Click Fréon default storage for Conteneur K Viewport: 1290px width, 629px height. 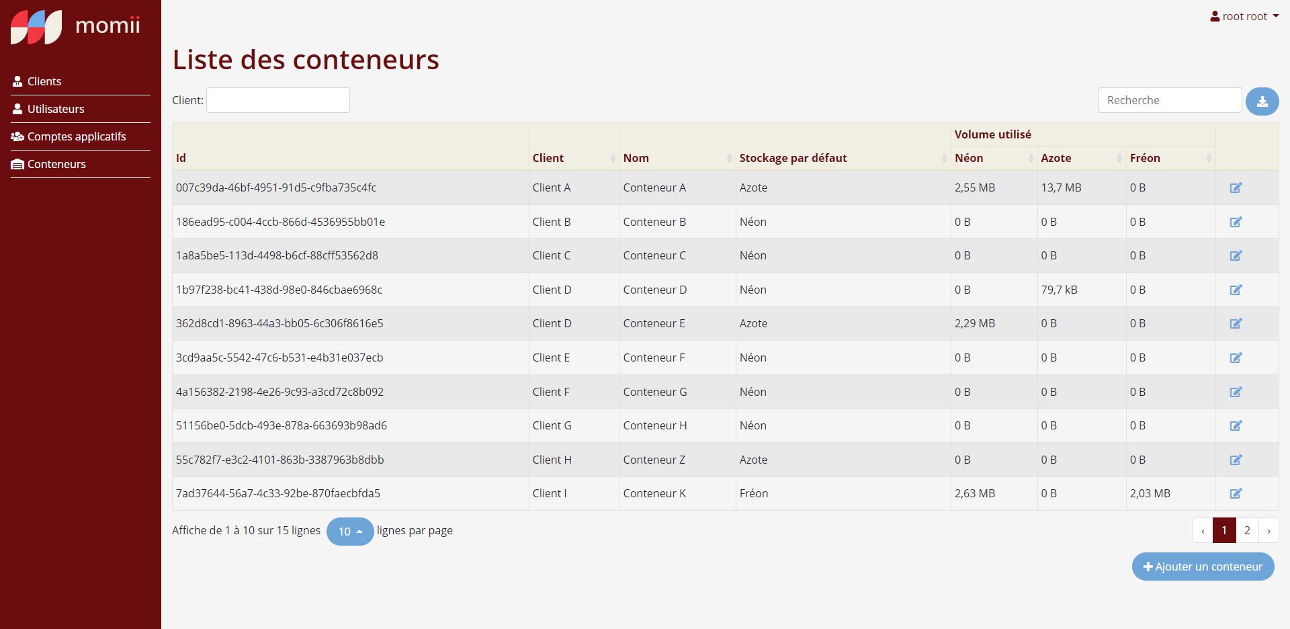tap(754, 493)
